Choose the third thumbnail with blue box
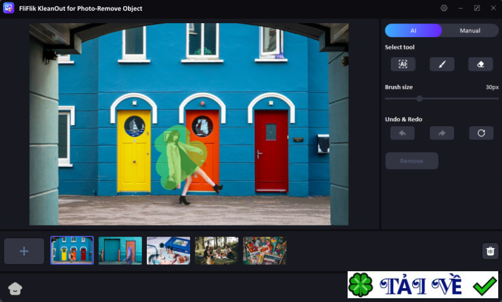502x302 pixels. coord(168,251)
